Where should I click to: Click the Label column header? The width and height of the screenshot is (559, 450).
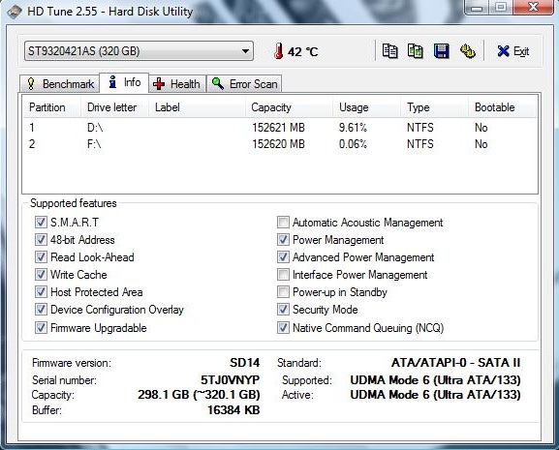tap(197, 107)
